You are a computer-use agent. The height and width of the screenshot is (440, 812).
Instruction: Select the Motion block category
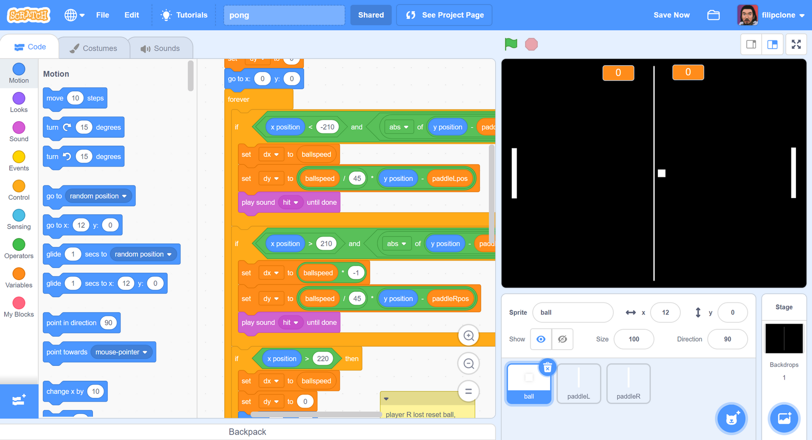click(19, 73)
